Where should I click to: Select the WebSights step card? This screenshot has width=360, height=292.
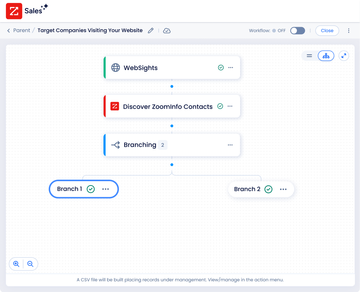point(172,68)
